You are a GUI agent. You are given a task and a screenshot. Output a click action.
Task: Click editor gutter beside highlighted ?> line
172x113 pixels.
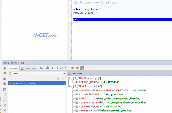click(x=69, y=19)
